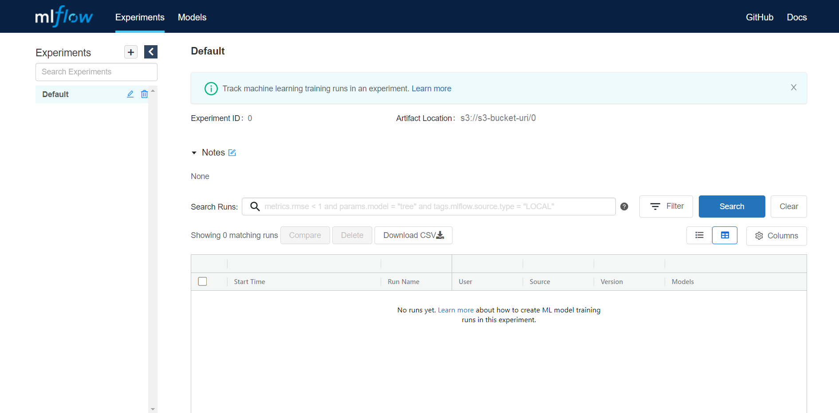Collapse the Experiments sidebar with the chevron

(x=151, y=52)
